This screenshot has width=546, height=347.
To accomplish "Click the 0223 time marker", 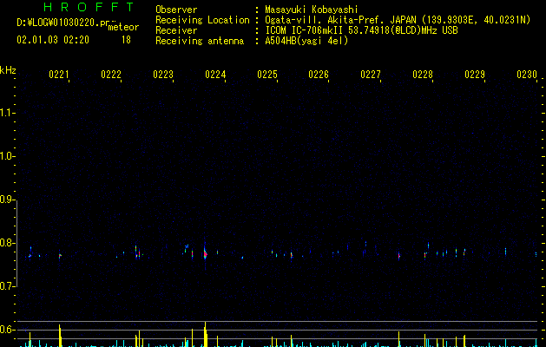I will pyautogui.click(x=163, y=75).
